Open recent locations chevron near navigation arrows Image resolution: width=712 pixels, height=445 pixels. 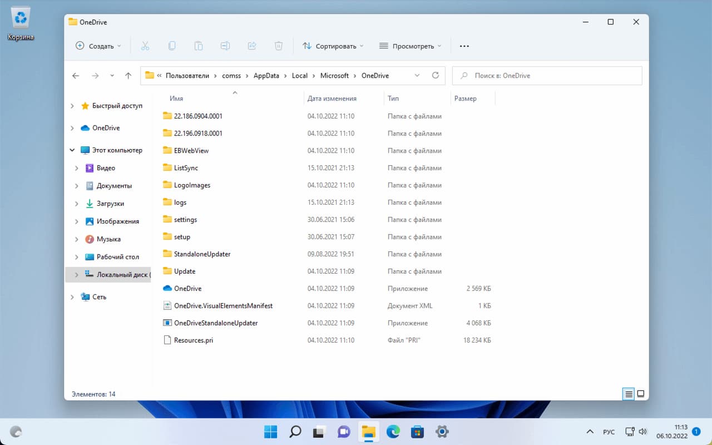coord(112,76)
